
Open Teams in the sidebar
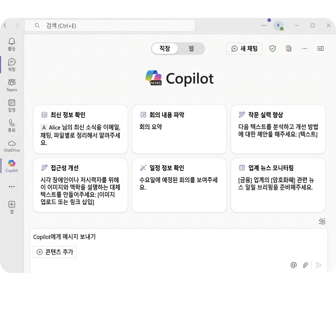point(11,85)
